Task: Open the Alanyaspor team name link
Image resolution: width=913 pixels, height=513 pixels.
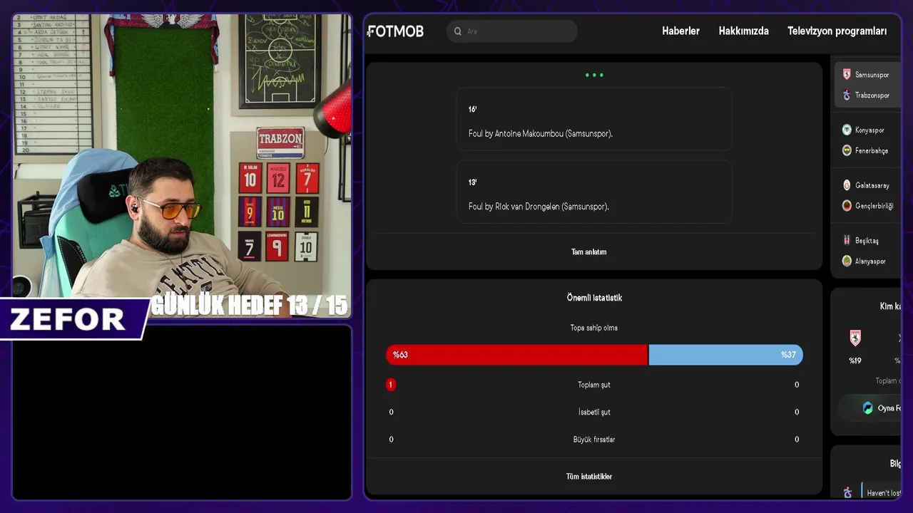Action: [870, 261]
